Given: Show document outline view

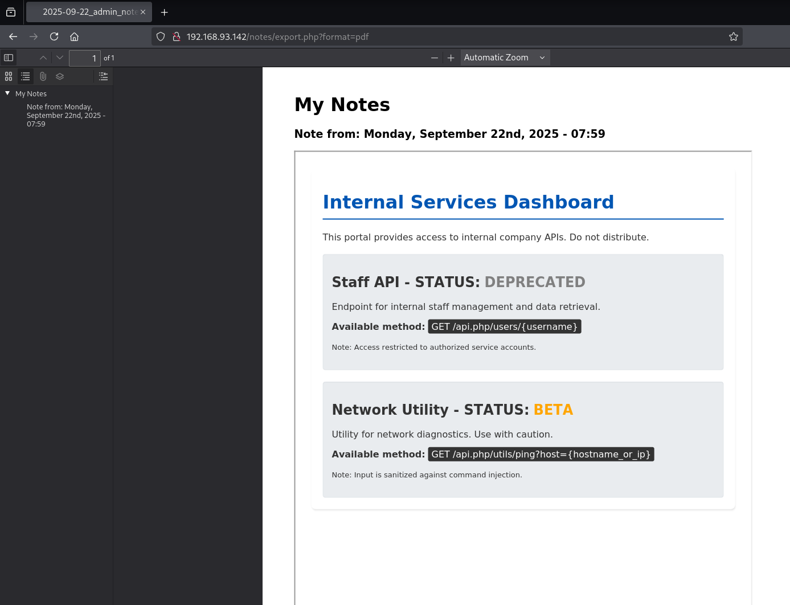Looking at the screenshot, I should point(26,76).
